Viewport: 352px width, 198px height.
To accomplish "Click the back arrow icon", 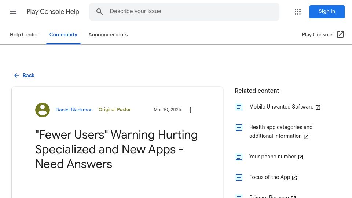I will [16, 76].
